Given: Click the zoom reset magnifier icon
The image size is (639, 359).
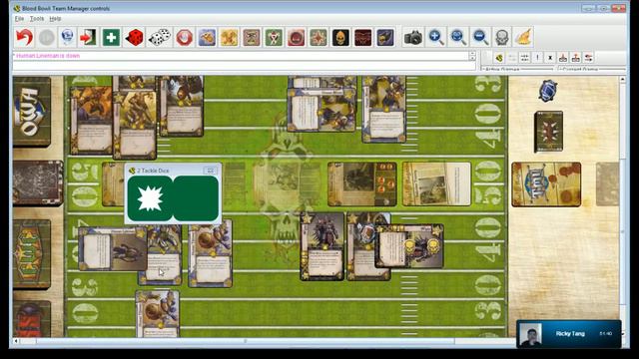Looking at the screenshot, I should click(458, 38).
